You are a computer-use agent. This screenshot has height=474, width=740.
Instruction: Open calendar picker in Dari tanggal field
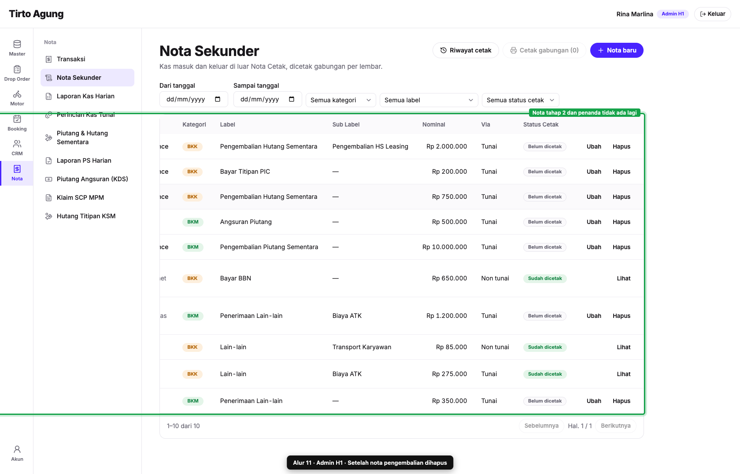point(218,99)
